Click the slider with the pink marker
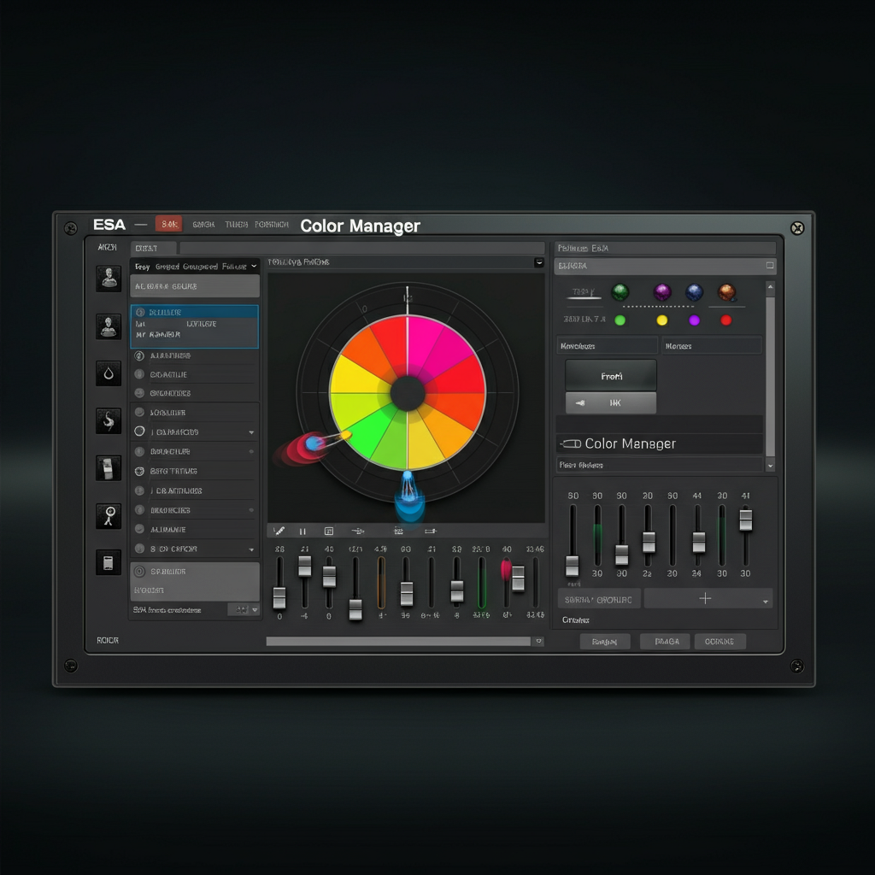Screen dimensions: 875x875 click(507, 582)
